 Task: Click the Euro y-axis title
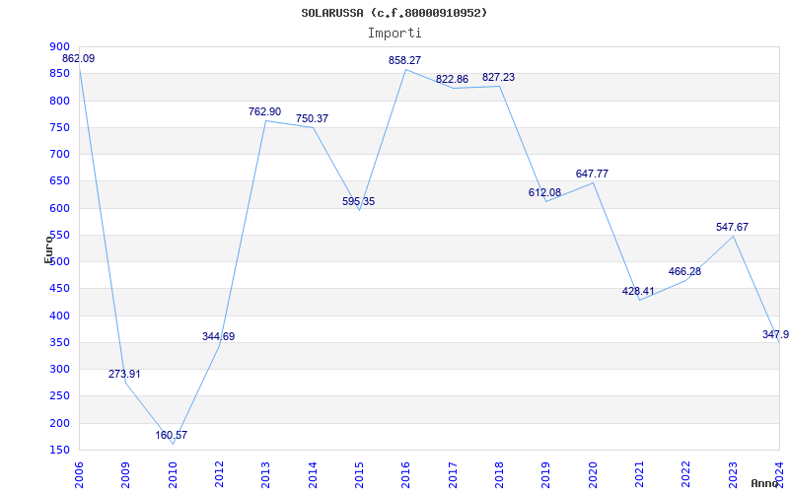click(48, 249)
